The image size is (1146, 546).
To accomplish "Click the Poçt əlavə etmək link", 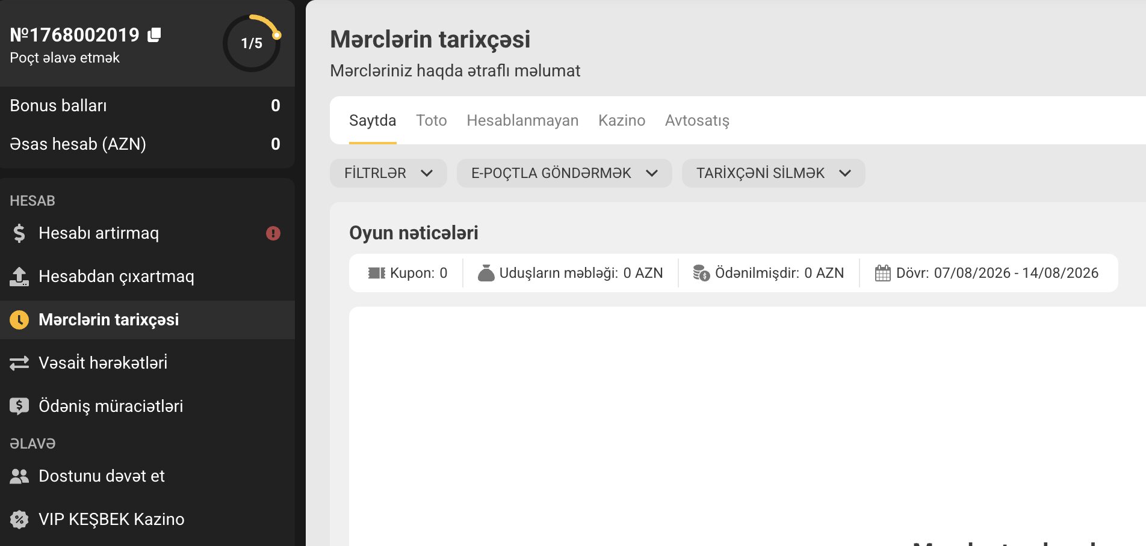I will [x=64, y=58].
